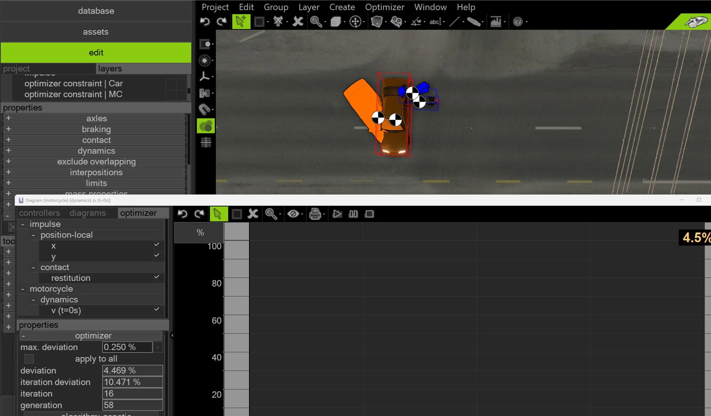The width and height of the screenshot is (711, 416).
Task: Click the green gears simulation icon
Action: coord(206,126)
